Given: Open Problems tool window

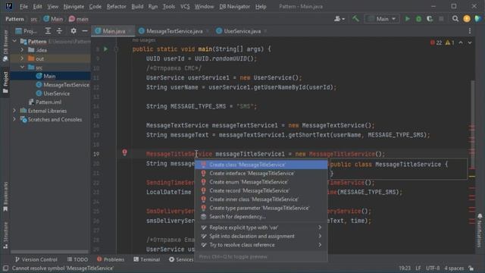Looking at the screenshot, I should pos(111,259).
